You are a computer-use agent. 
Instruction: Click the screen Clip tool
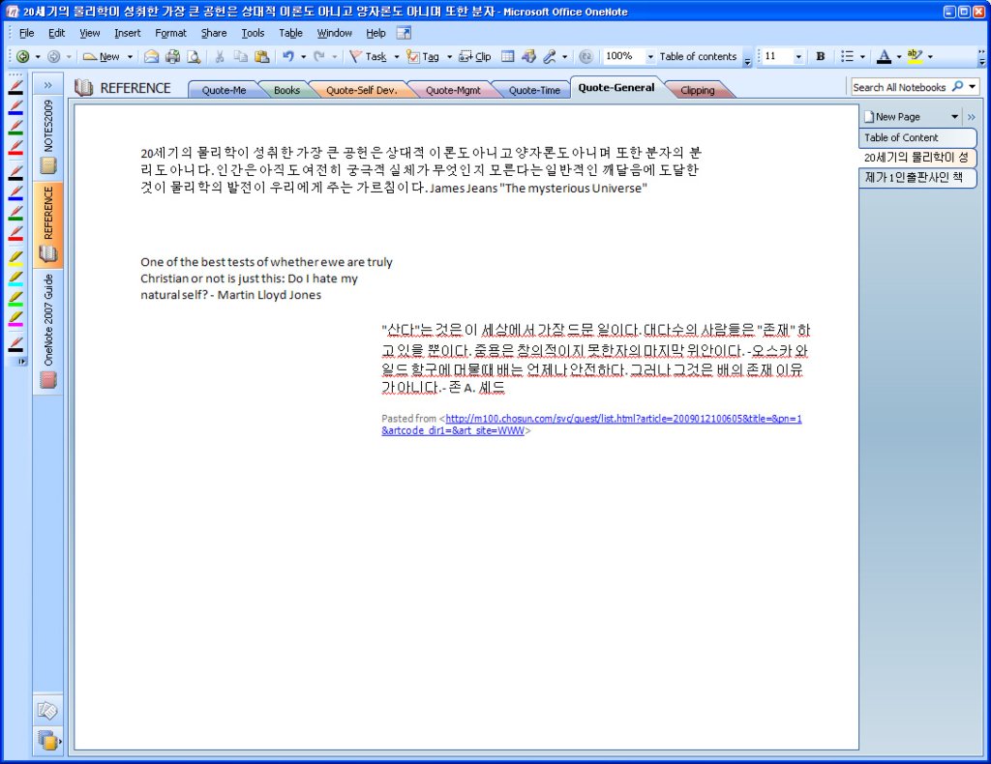coord(474,57)
